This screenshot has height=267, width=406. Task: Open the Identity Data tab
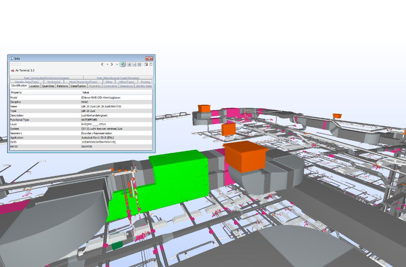(x=143, y=86)
